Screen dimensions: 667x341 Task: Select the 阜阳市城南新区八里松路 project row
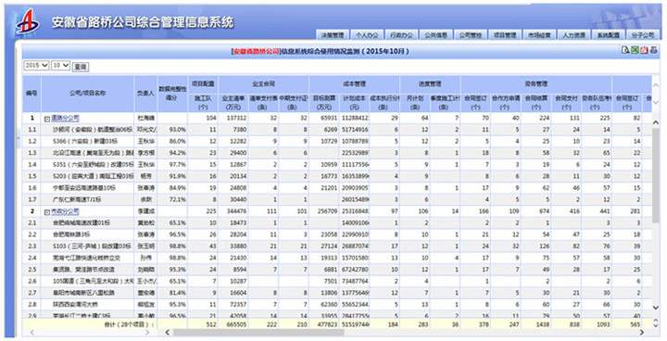tap(337, 293)
